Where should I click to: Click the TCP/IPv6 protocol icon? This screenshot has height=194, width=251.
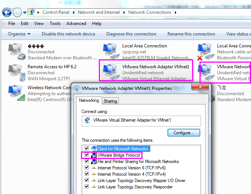pyautogui.click(x=94, y=168)
